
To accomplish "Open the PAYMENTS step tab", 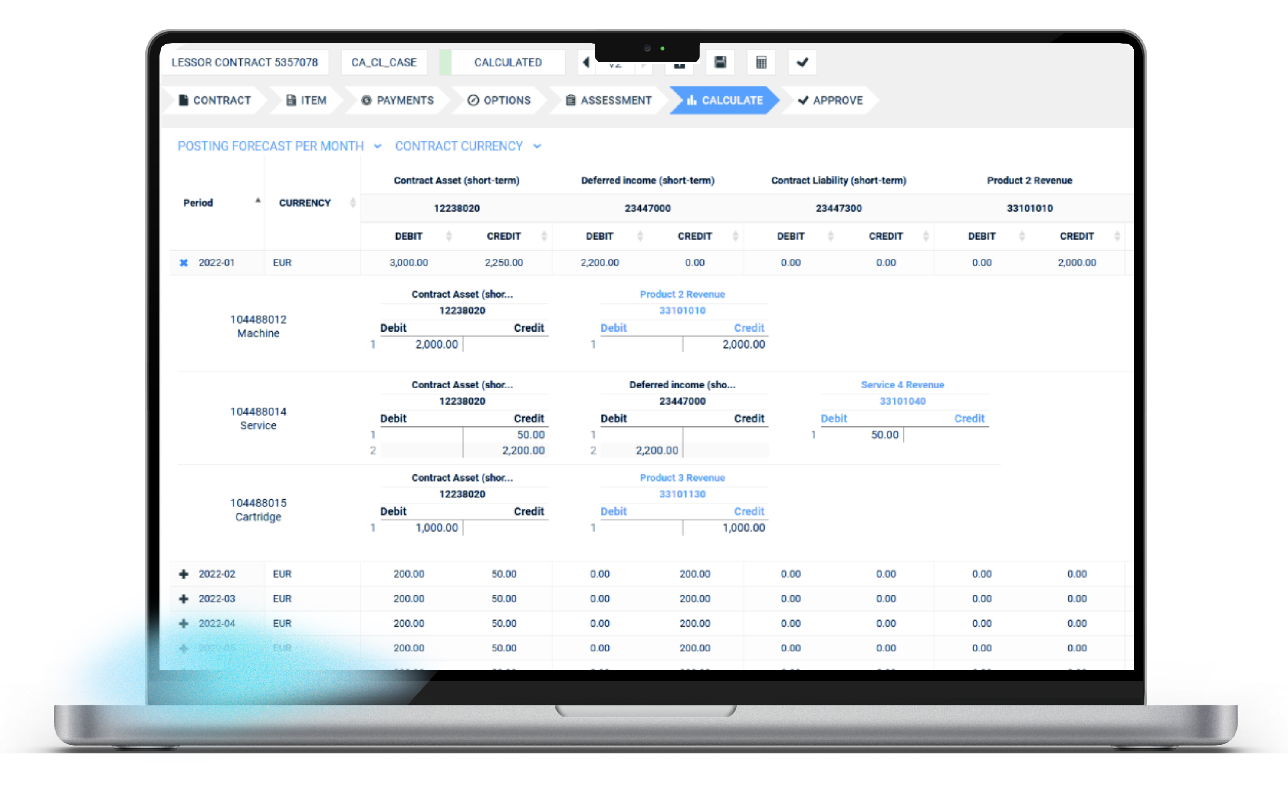I will click(x=398, y=100).
